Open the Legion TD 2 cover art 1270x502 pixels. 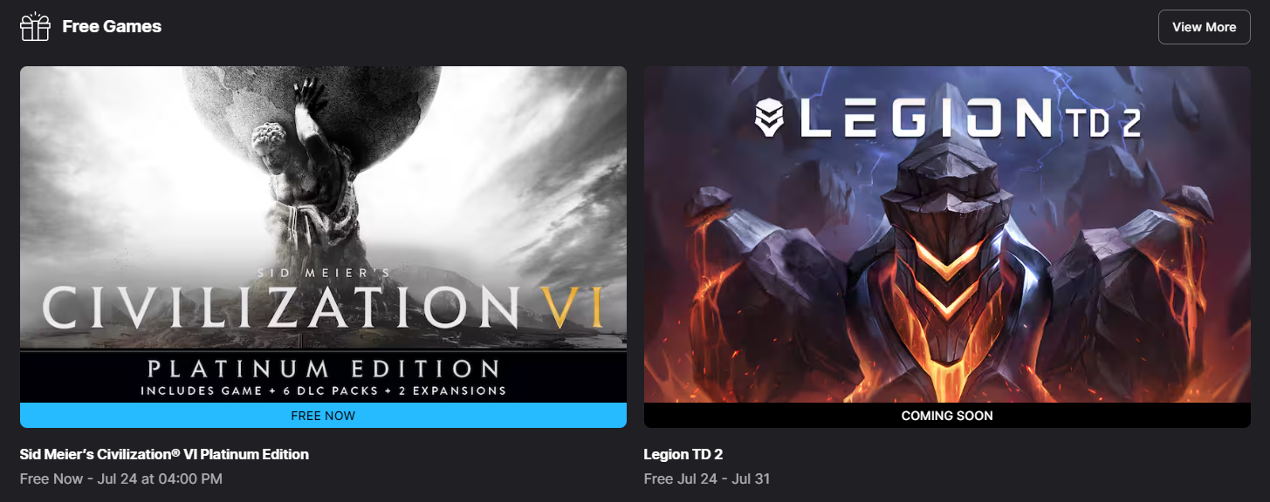(x=947, y=234)
